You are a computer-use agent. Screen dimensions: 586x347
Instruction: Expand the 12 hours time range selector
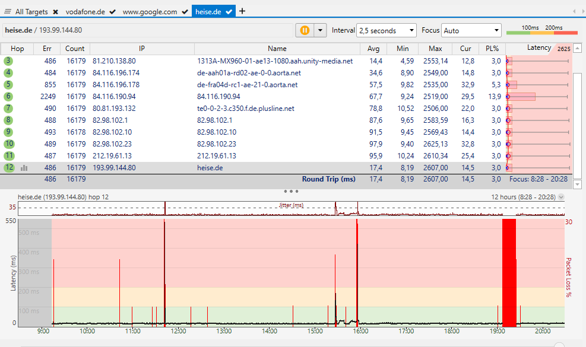click(562, 196)
